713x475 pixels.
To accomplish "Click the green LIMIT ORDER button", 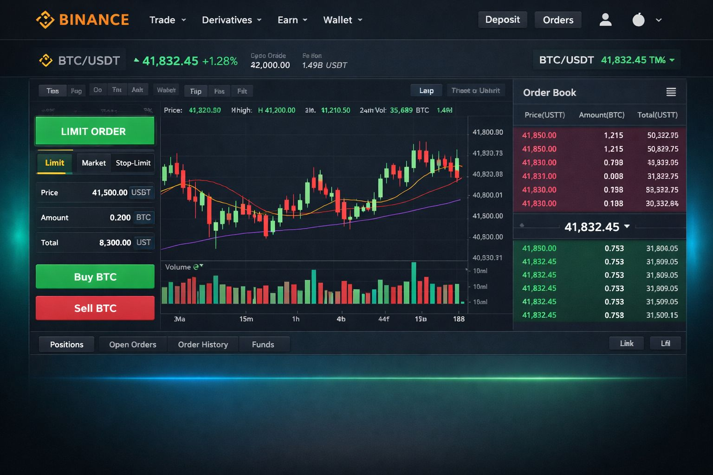I will (95, 131).
